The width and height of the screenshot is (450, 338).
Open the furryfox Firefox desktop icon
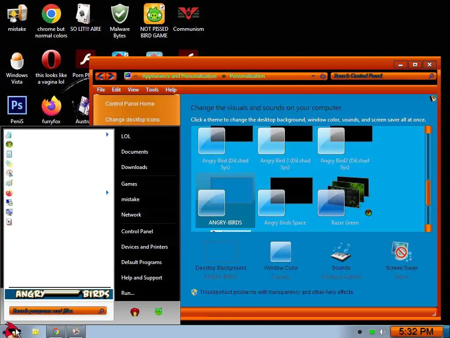51,110
